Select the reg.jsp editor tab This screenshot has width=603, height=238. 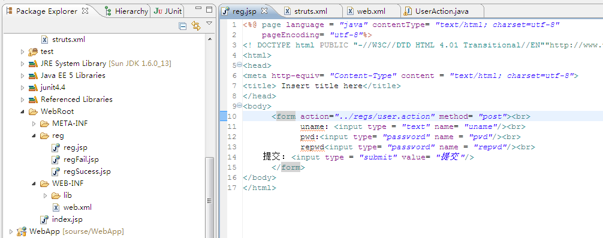(x=245, y=11)
